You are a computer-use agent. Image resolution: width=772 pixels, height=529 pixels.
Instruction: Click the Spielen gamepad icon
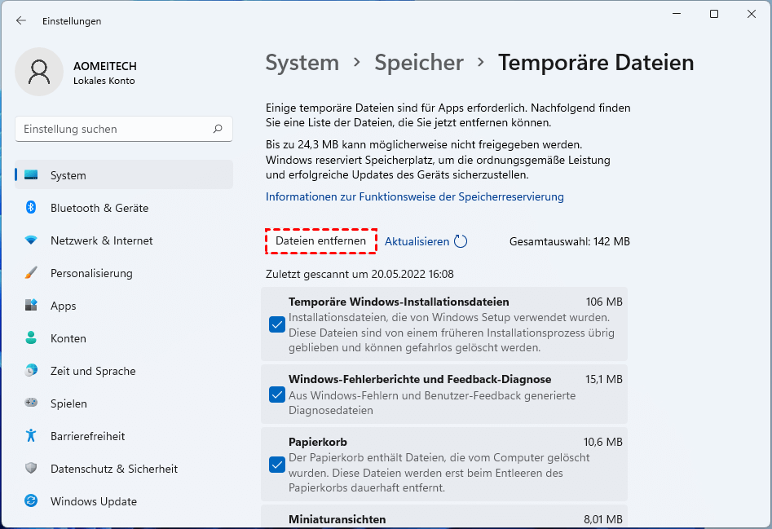pos(31,403)
